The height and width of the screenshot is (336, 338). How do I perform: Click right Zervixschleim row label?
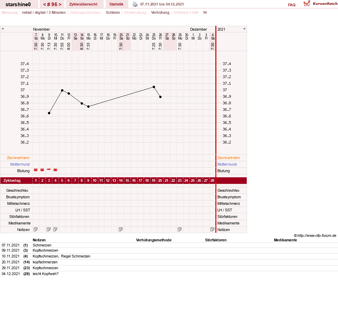pos(228,158)
